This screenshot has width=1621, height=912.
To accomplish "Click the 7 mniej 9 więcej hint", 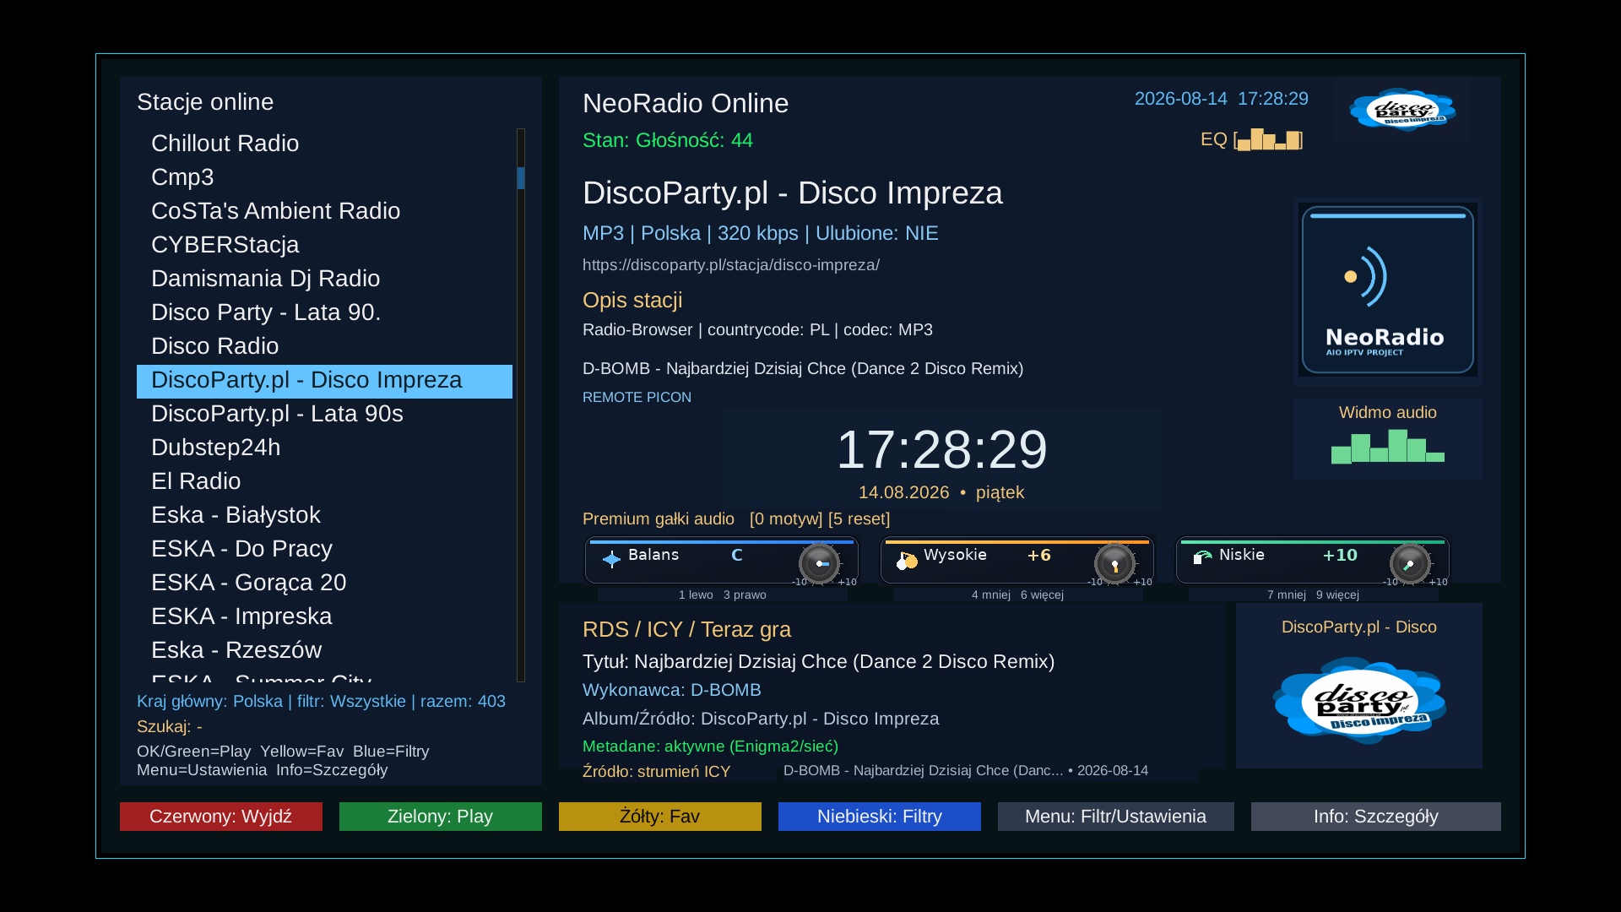I will 1313,594.
